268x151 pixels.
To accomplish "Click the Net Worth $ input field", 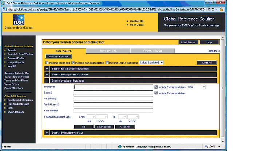I will pyautogui.click(x=113, y=99).
